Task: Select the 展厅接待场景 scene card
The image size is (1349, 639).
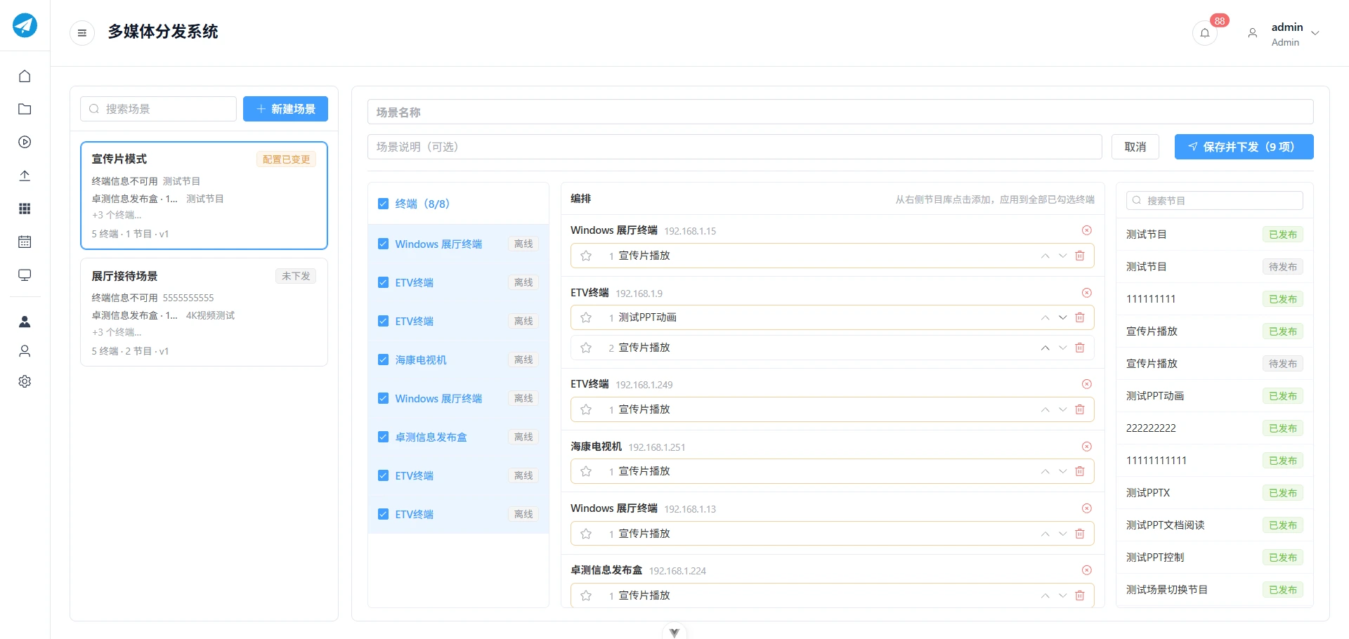Action: (204, 312)
